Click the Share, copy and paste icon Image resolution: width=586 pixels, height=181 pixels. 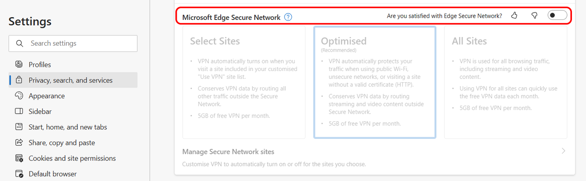[x=19, y=143]
